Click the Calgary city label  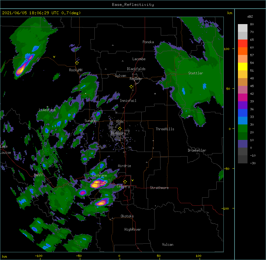pyautogui.click(x=123, y=186)
